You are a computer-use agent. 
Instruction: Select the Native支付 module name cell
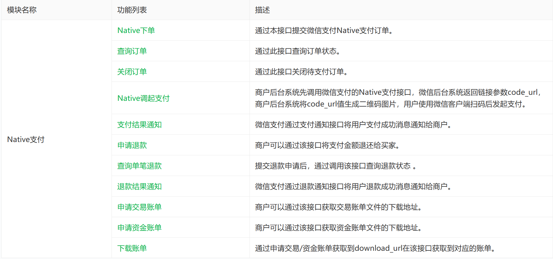26,139
